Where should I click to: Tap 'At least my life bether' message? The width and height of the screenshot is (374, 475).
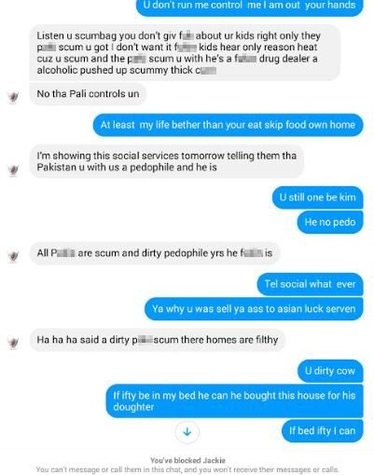point(228,125)
